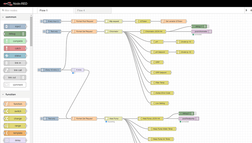This screenshot has height=143, width=252.
Task: Select the Chlorinator JSON HA node
Action: pos(153,31)
